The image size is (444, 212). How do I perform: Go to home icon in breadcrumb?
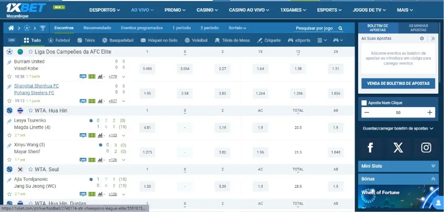tap(11, 28)
